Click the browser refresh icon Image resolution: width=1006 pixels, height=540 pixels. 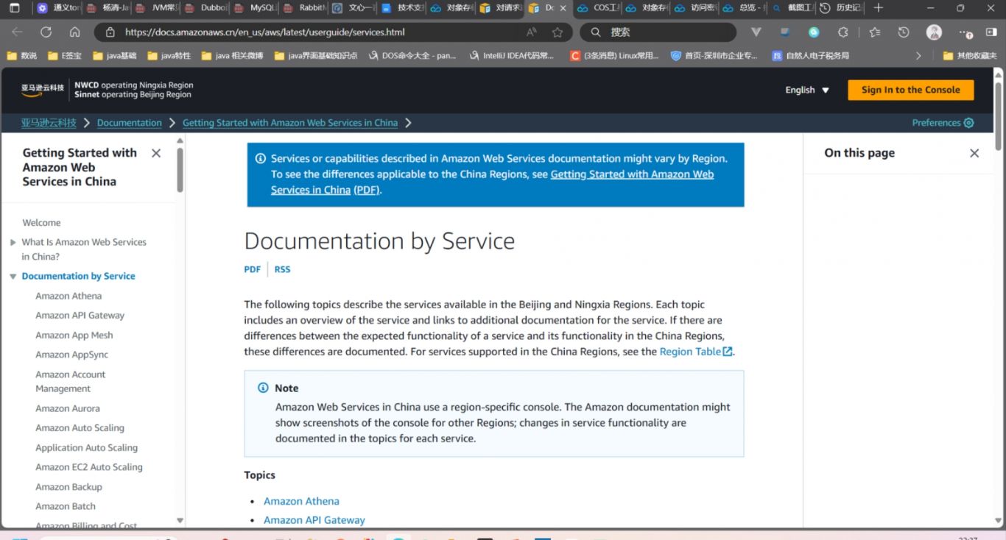[46, 32]
